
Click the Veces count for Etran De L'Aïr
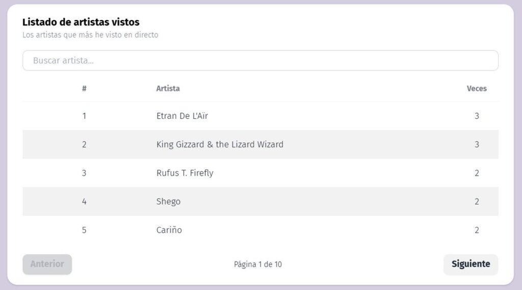pyautogui.click(x=477, y=116)
